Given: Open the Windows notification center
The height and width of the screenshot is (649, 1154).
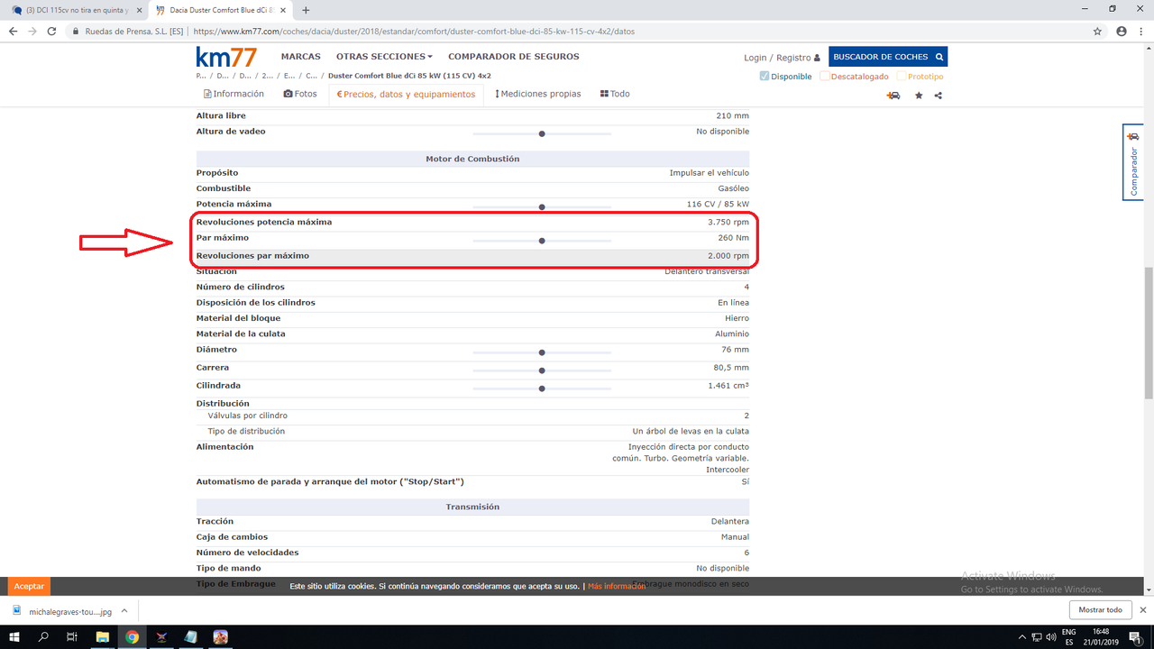Looking at the screenshot, I should coord(1133,636).
